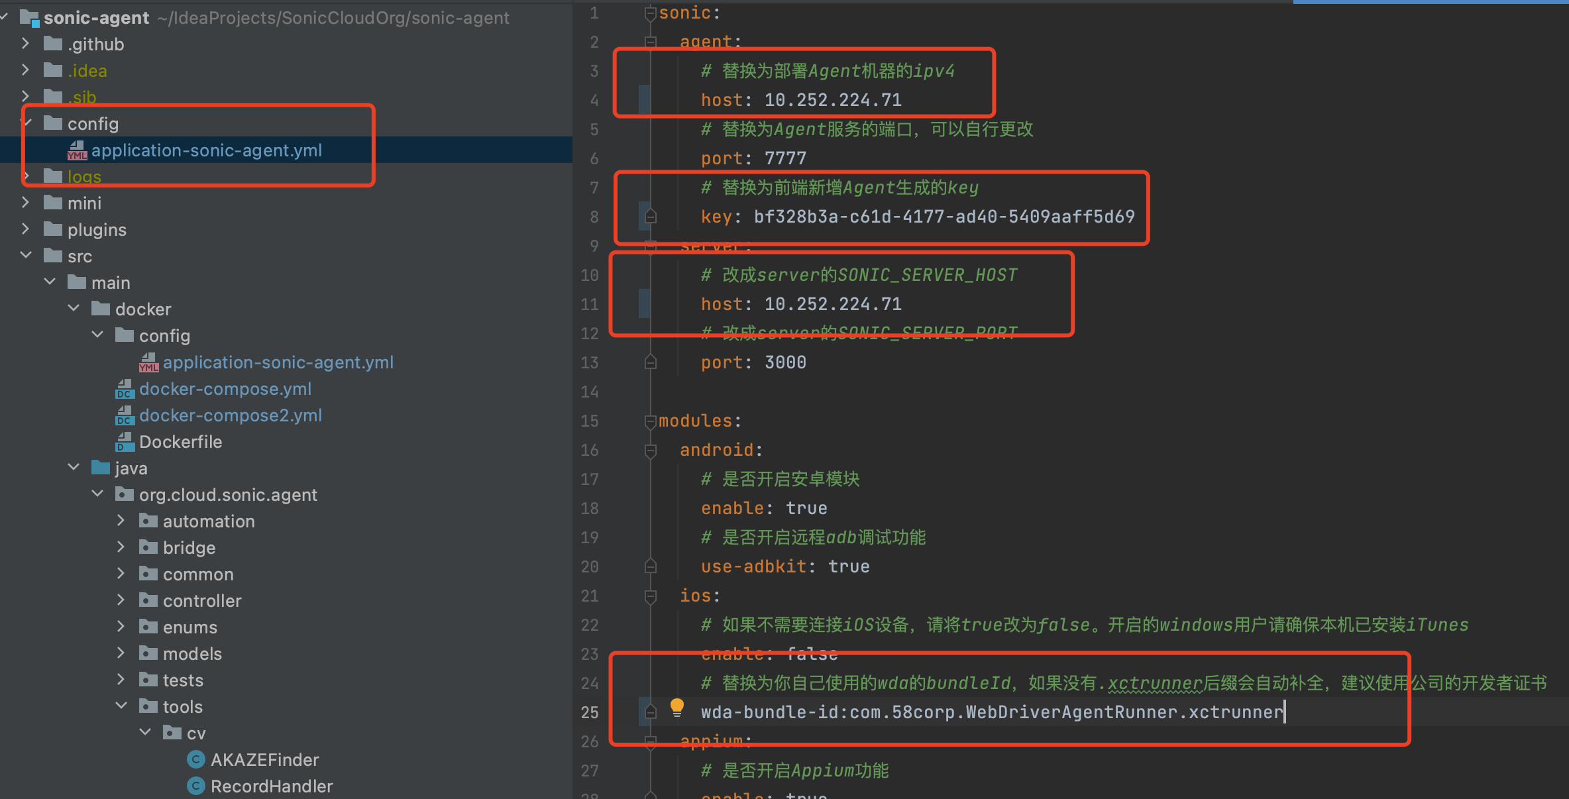The image size is (1569, 799).
Task: Select the common package
Action: click(198, 574)
